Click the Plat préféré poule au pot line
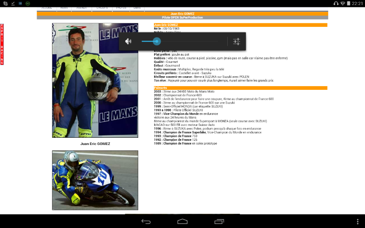 pos(172,54)
